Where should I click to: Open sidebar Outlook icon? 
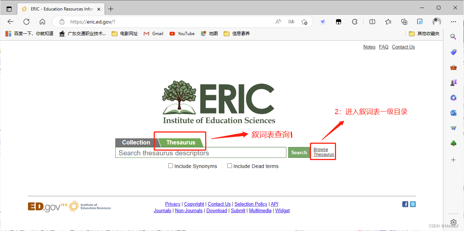453,113
